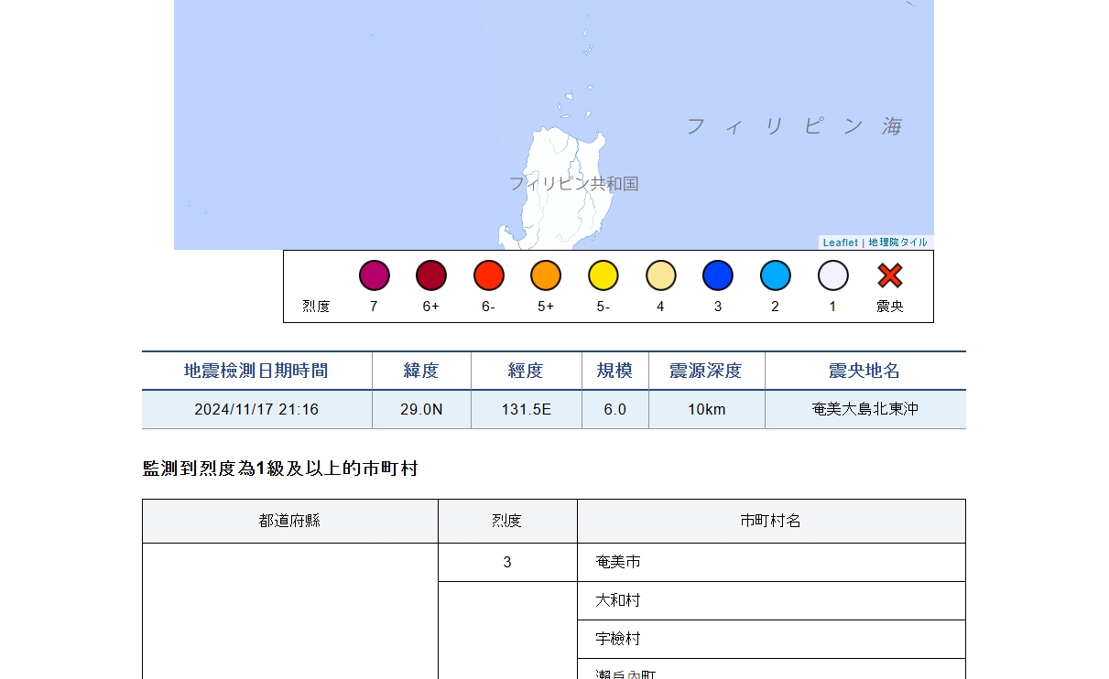Viewport: 1109px width, 679px height.
Task: Click the 地震検測日期時間 column header
Action: click(256, 371)
